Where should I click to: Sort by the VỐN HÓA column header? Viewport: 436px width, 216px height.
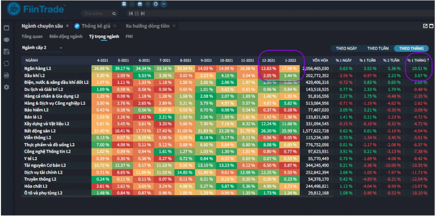click(x=320, y=61)
